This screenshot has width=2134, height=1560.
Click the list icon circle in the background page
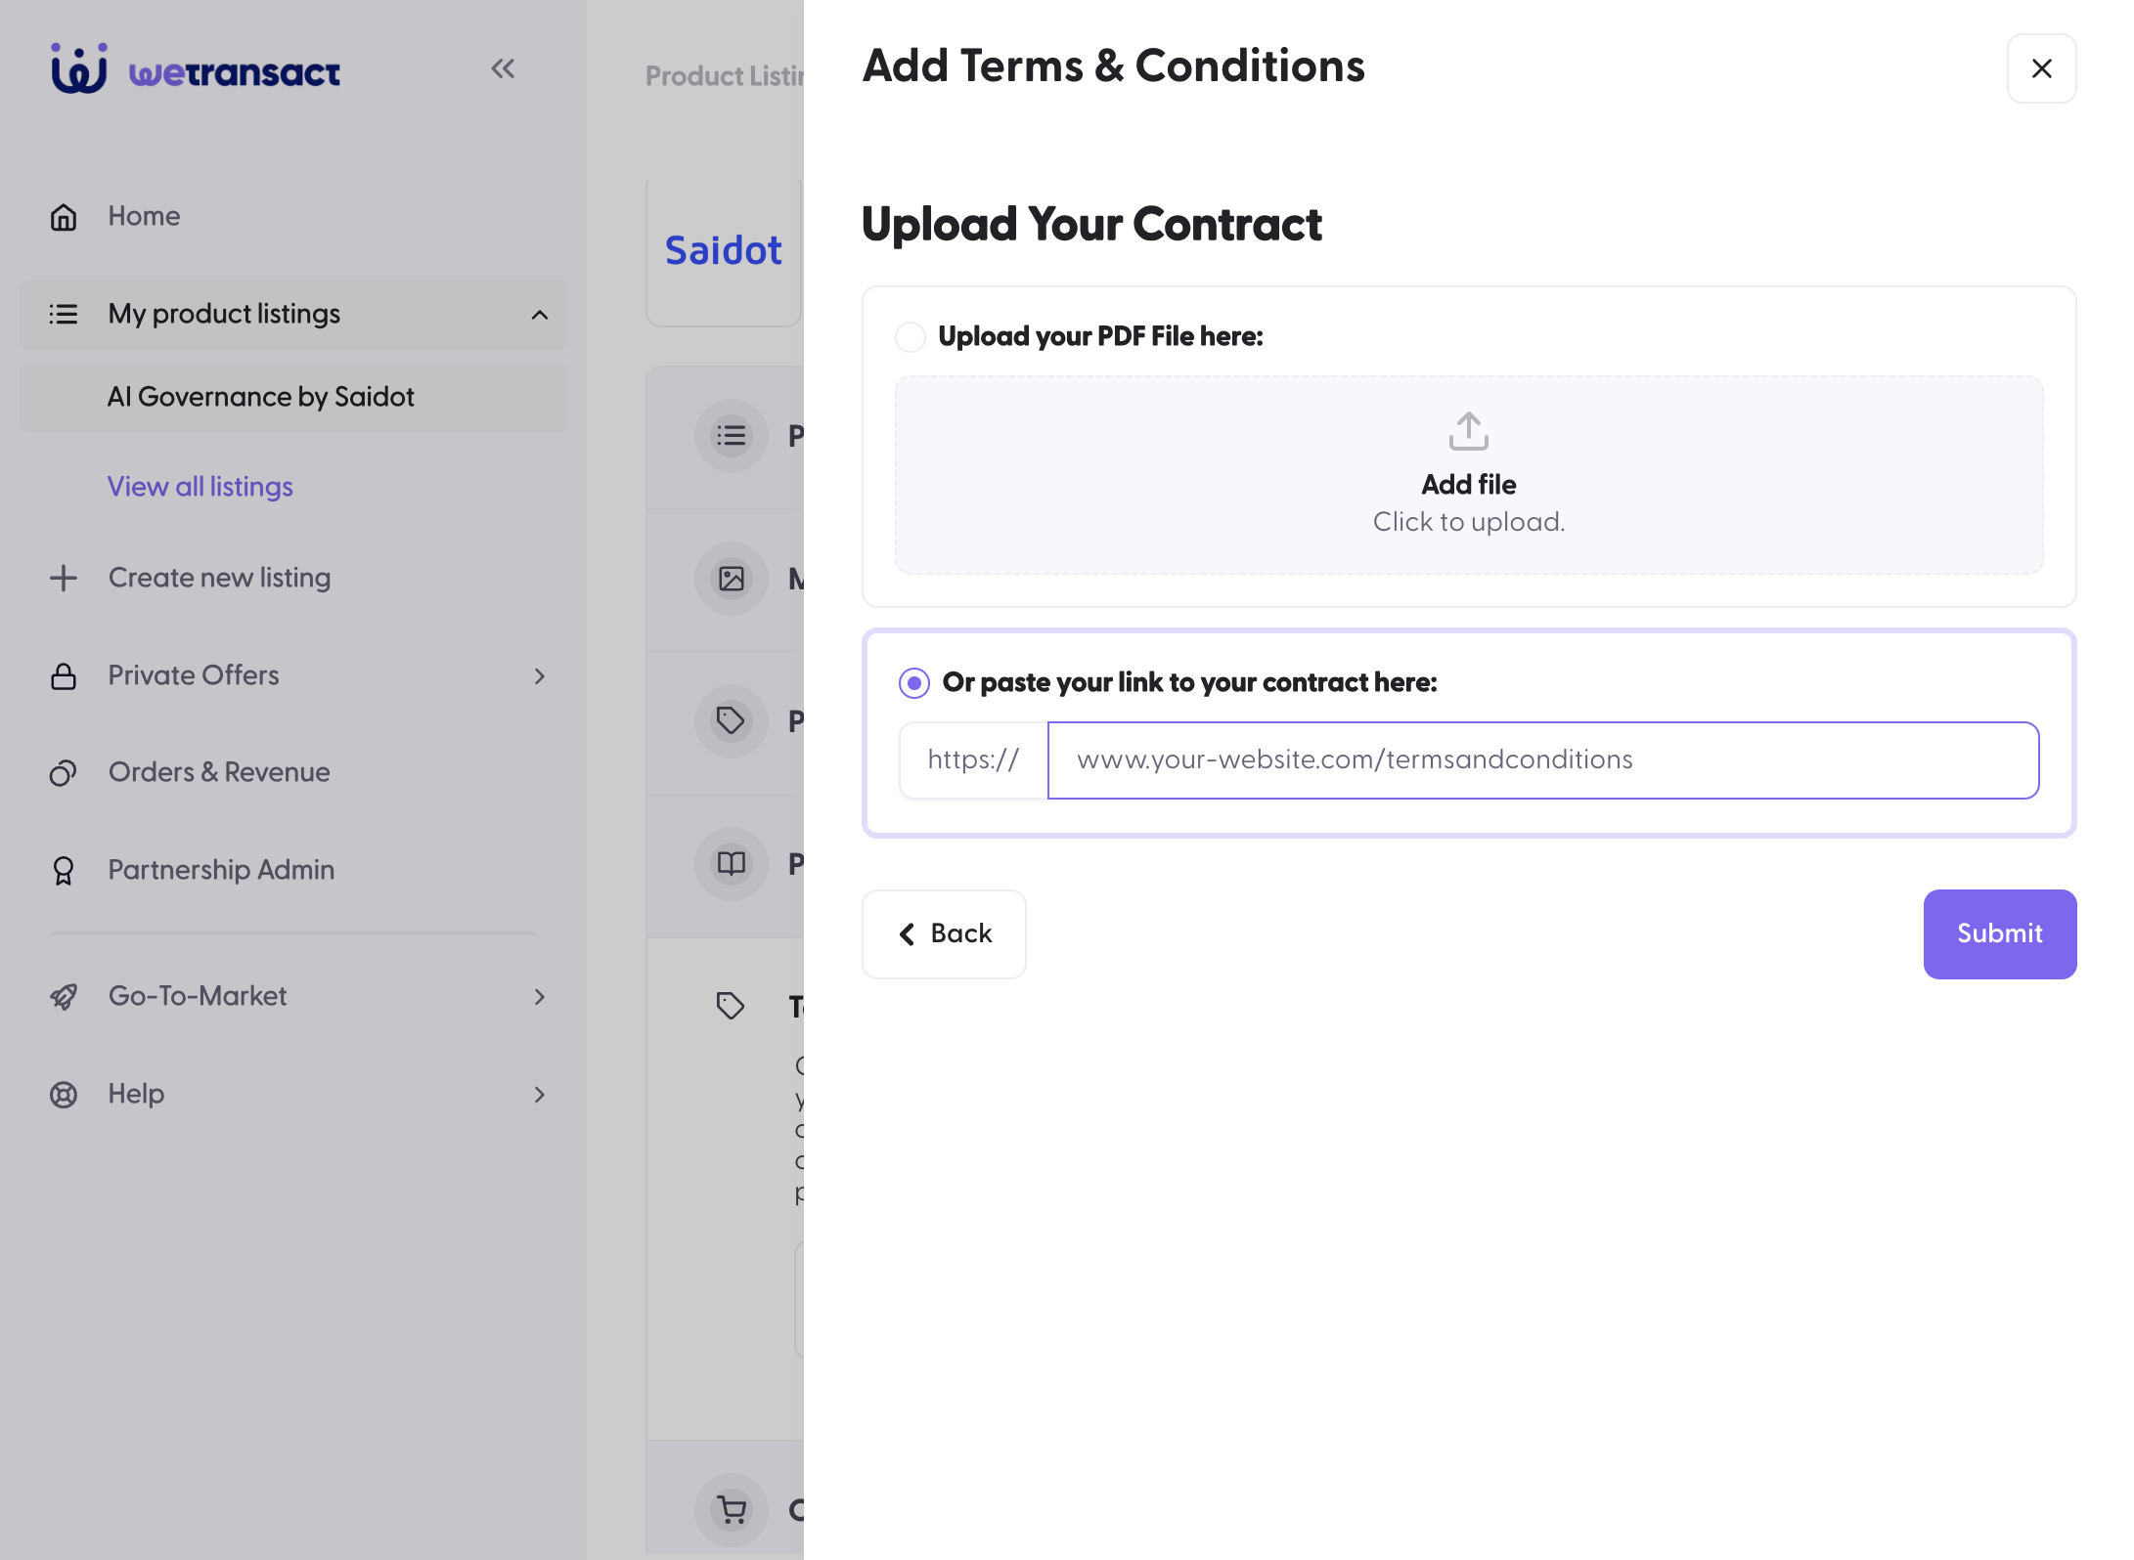click(x=732, y=436)
